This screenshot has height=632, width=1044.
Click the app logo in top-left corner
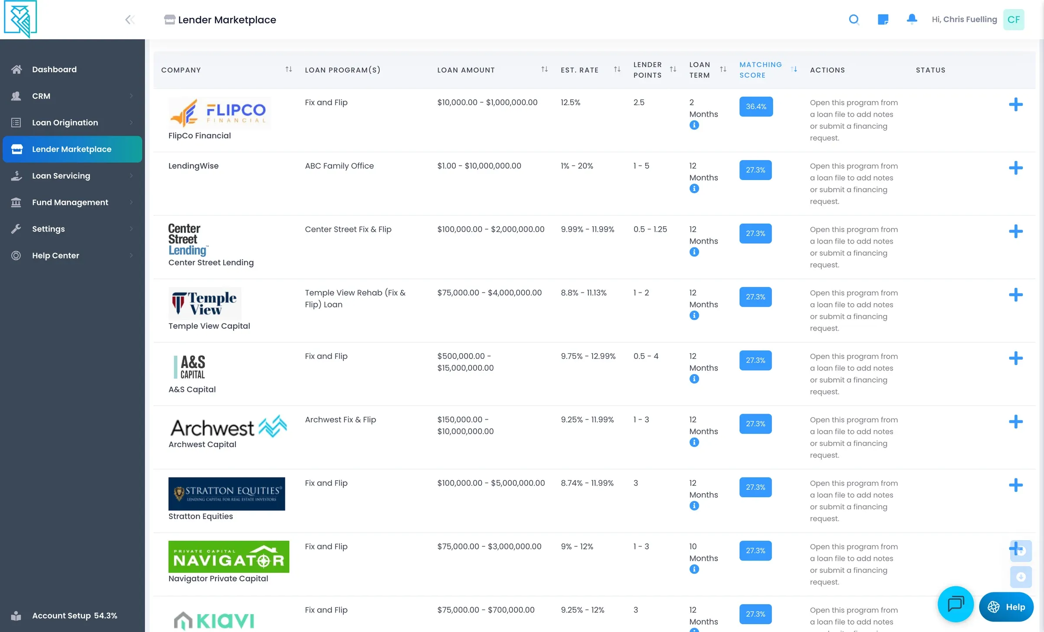[20, 19]
